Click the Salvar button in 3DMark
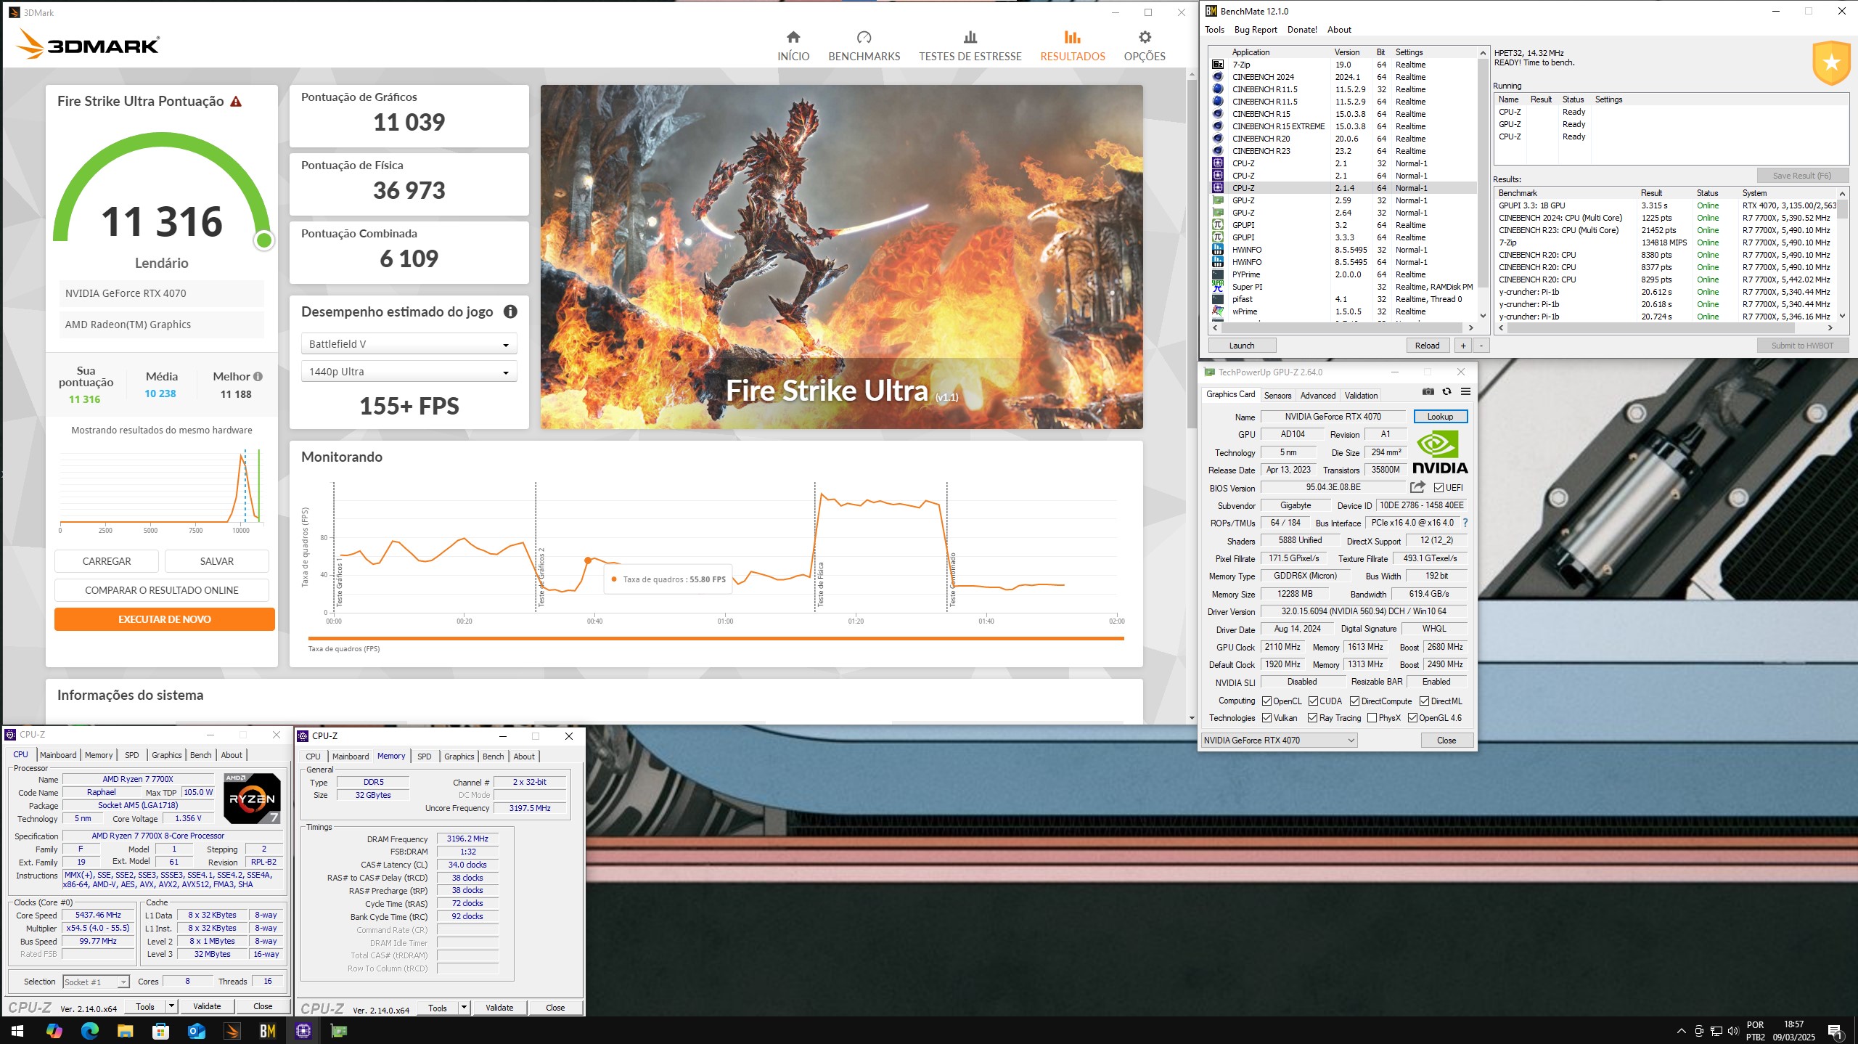The height and width of the screenshot is (1044, 1858). click(x=216, y=561)
